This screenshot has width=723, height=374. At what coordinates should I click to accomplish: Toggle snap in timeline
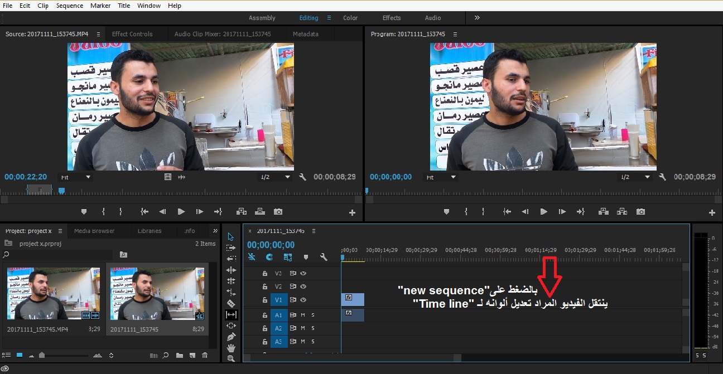[269, 257]
